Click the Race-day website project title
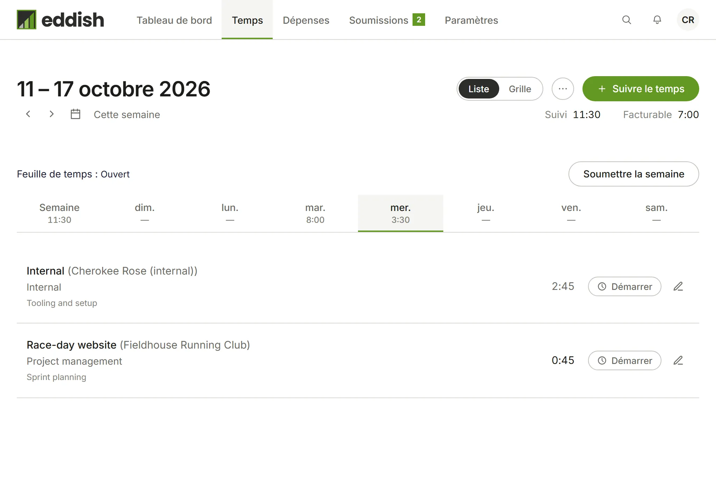Screen dimensions: 716x489 [x=71, y=345]
